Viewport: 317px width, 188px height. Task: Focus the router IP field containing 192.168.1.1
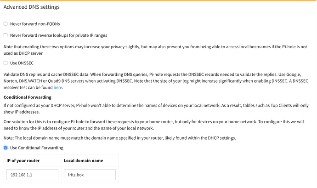click(32, 175)
